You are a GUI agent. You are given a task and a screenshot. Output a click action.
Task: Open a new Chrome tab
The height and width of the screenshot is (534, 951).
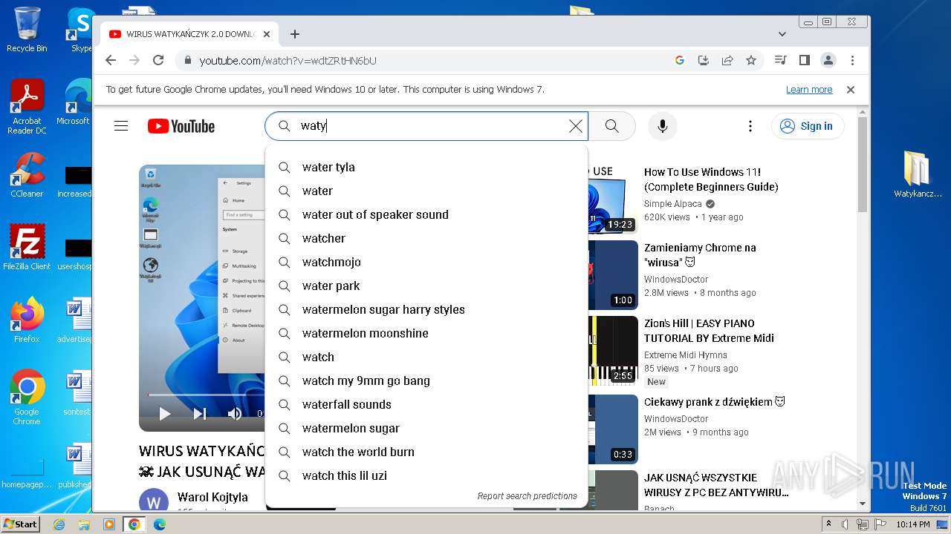pyautogui.click(x=295, y=34)
